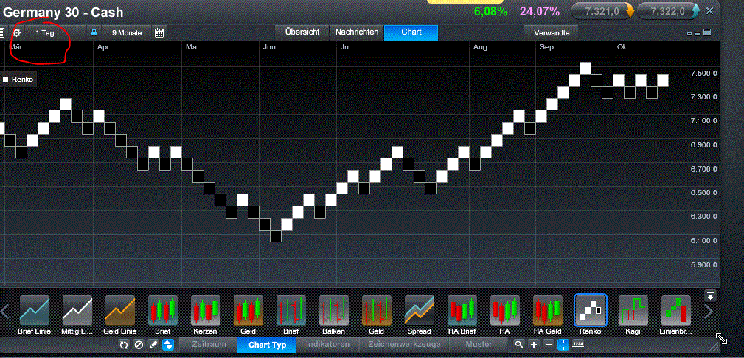This screenshot has width=744, height=358.
Task: Zoom in with the plus icon
Action: click(x=534, y=345)
